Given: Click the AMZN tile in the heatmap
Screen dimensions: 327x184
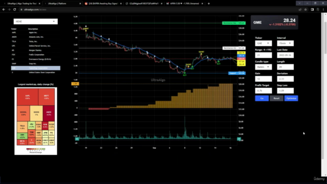Looking at the screenshot, I should (x=49, y=113).
